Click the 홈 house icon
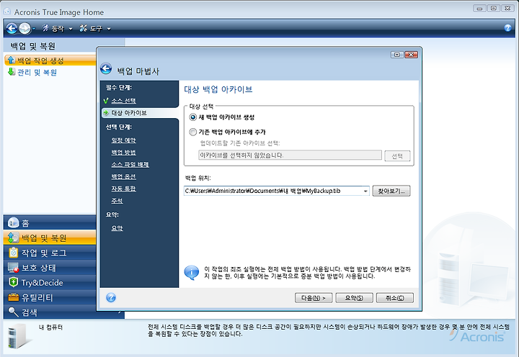 tap(13, 222)
